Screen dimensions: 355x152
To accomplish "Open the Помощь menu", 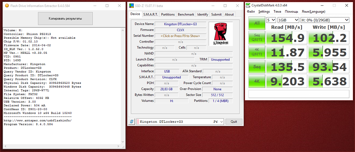I will click(291, 11).
